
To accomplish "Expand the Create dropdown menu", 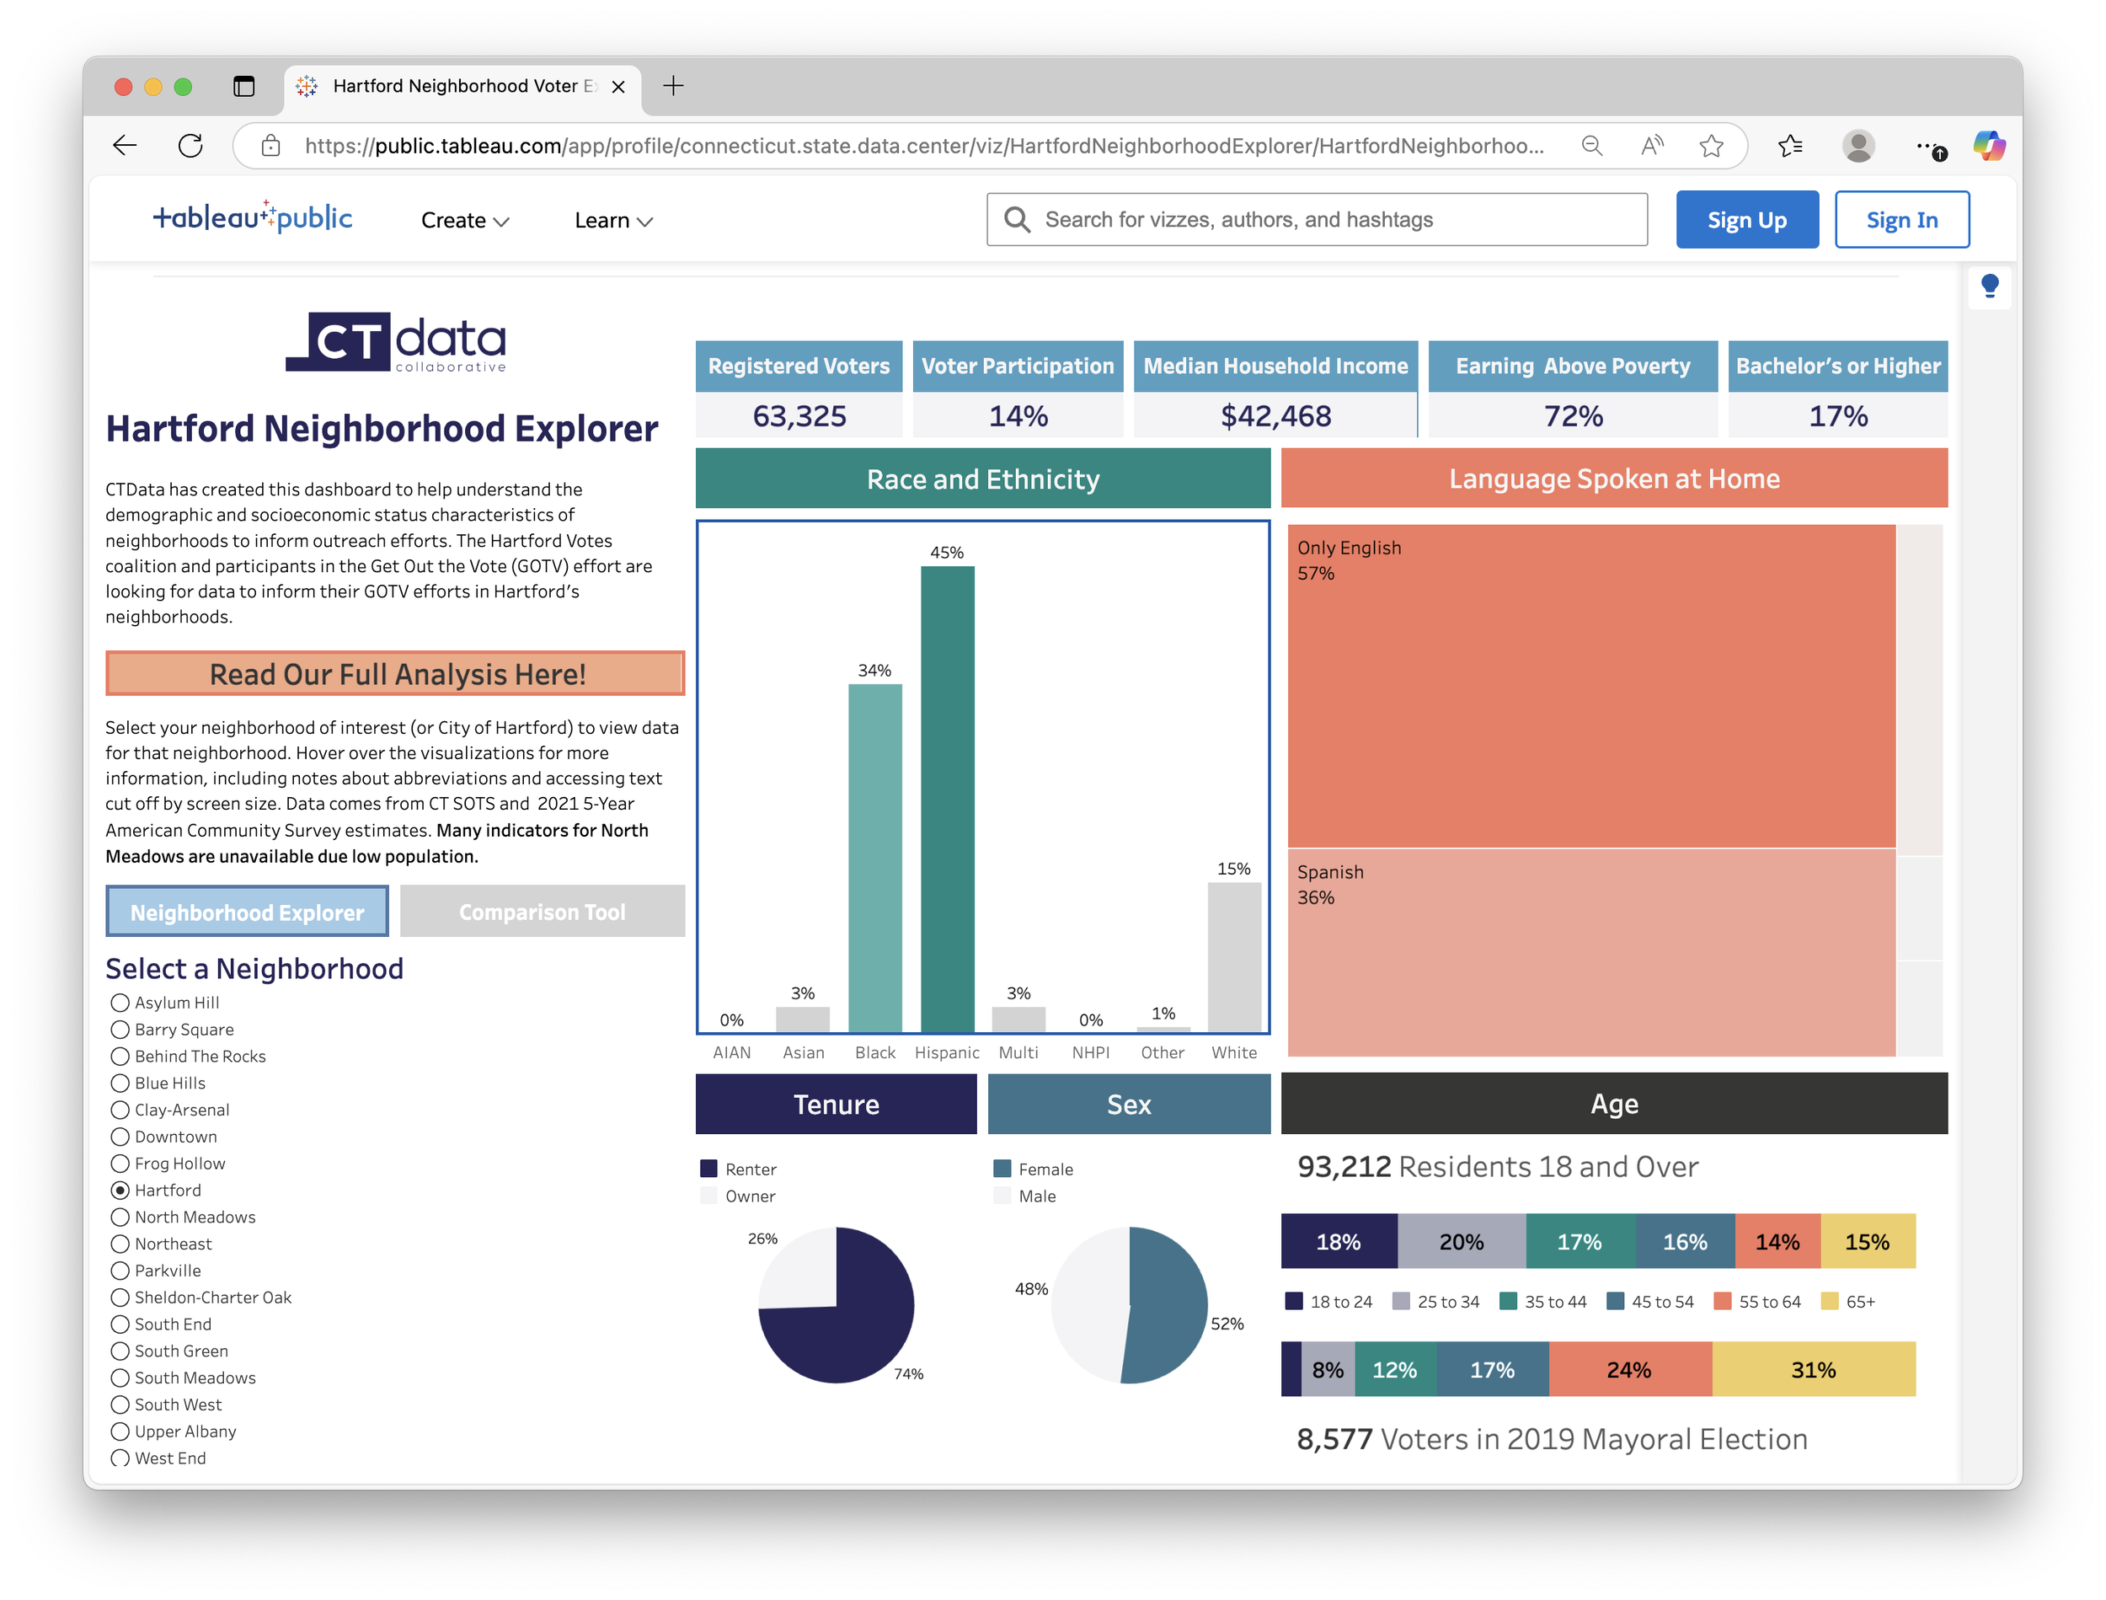I will coord(465,221).
